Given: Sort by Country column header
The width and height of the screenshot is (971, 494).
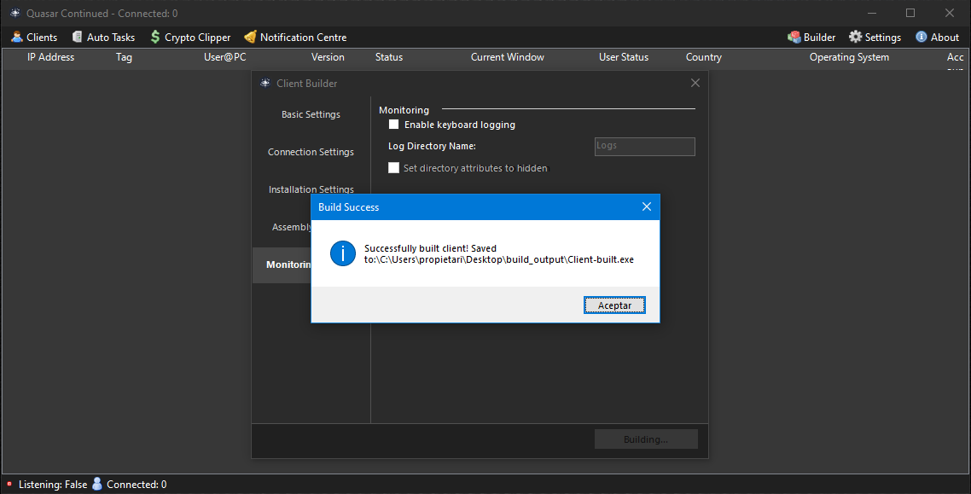Looking at the screenshot, I should [703, 57].
